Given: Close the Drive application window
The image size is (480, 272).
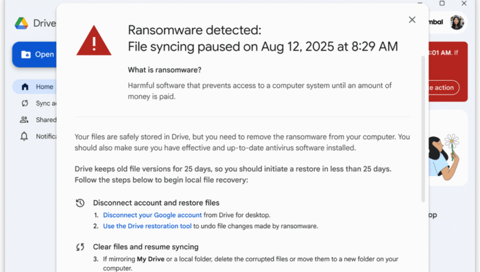Looking at the screenshot, I should (464, 3).
